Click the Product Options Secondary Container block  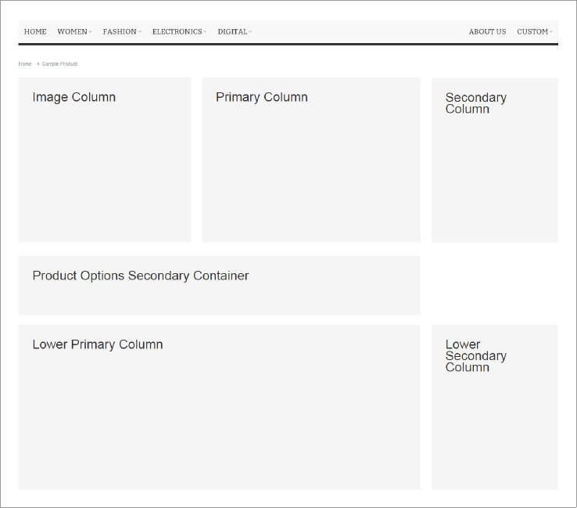pos(219,286)
